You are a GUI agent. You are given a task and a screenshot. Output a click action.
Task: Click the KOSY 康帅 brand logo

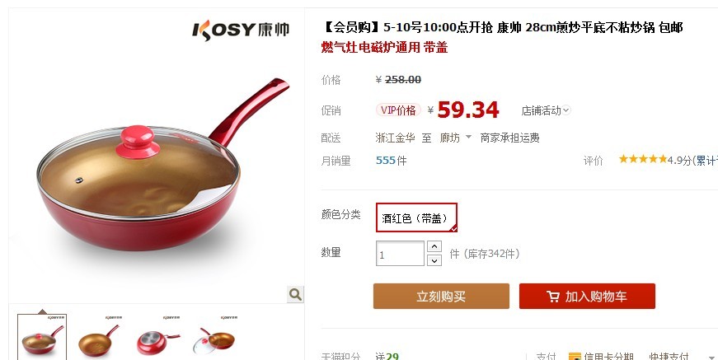coord(241,30)
